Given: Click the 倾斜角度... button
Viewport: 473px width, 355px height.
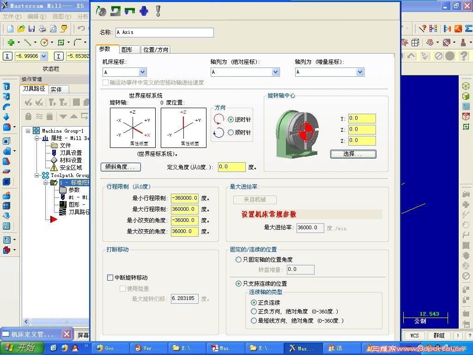Looking at the screenshot, I should tap(121, 167).
